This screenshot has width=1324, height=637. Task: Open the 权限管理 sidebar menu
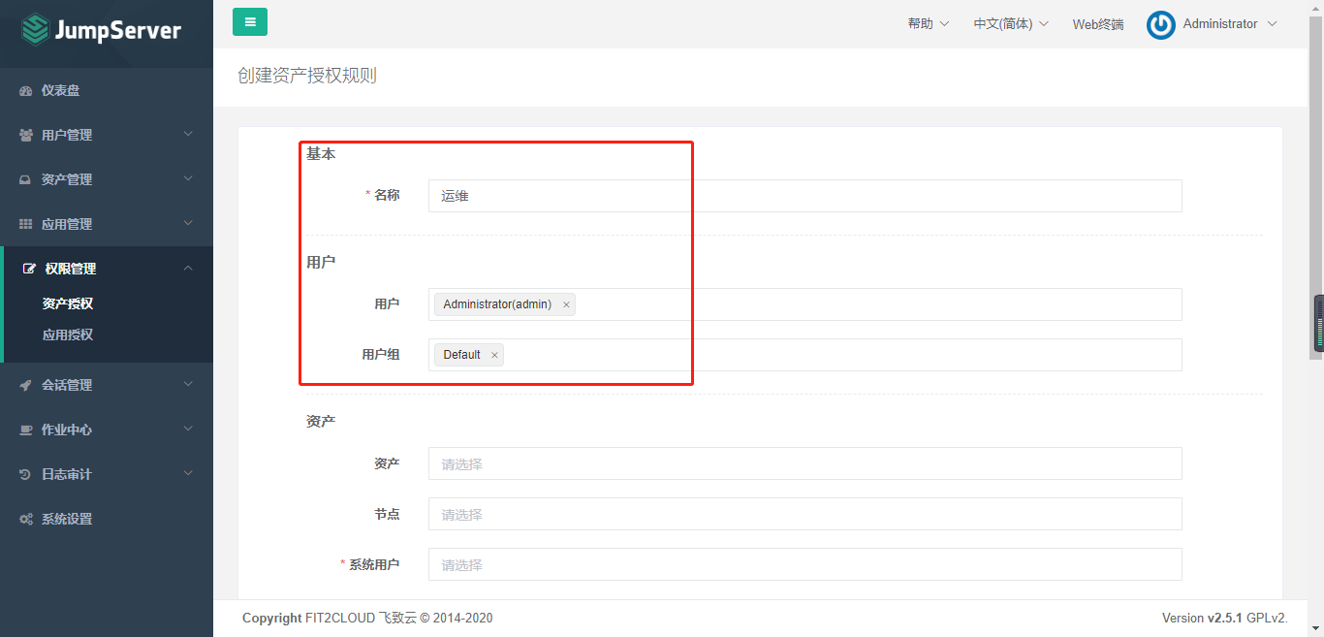coord(107,270)
